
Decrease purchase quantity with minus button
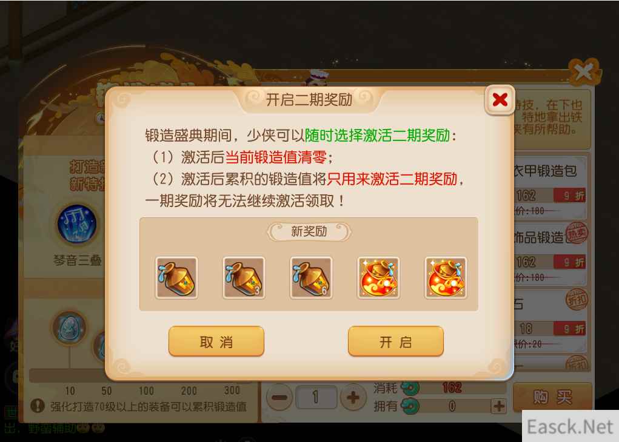[279, 397]
